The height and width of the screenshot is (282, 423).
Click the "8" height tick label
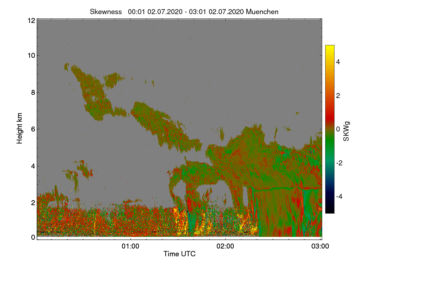(33, 92)
